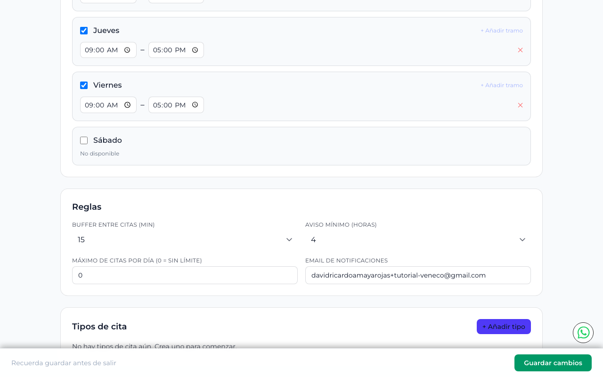Expand the Buffer entre citas dropdown
Viewport: 603px width, 377px height.
click(185, 239)
